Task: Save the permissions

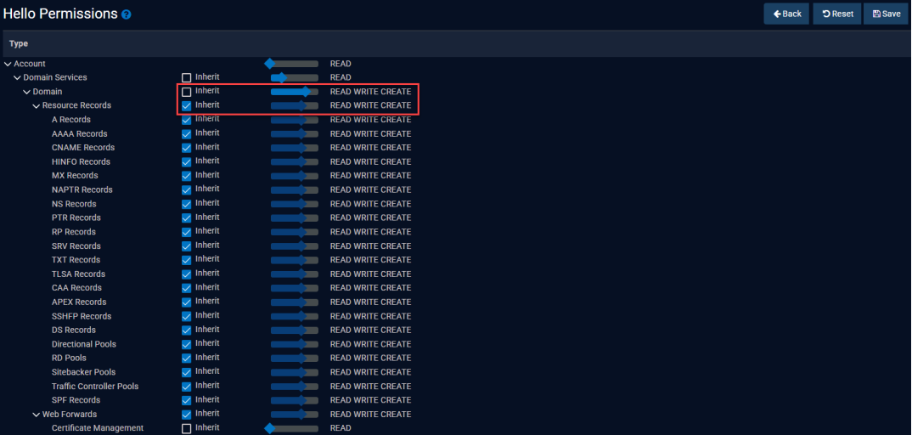Action: [x=886, y=14]
